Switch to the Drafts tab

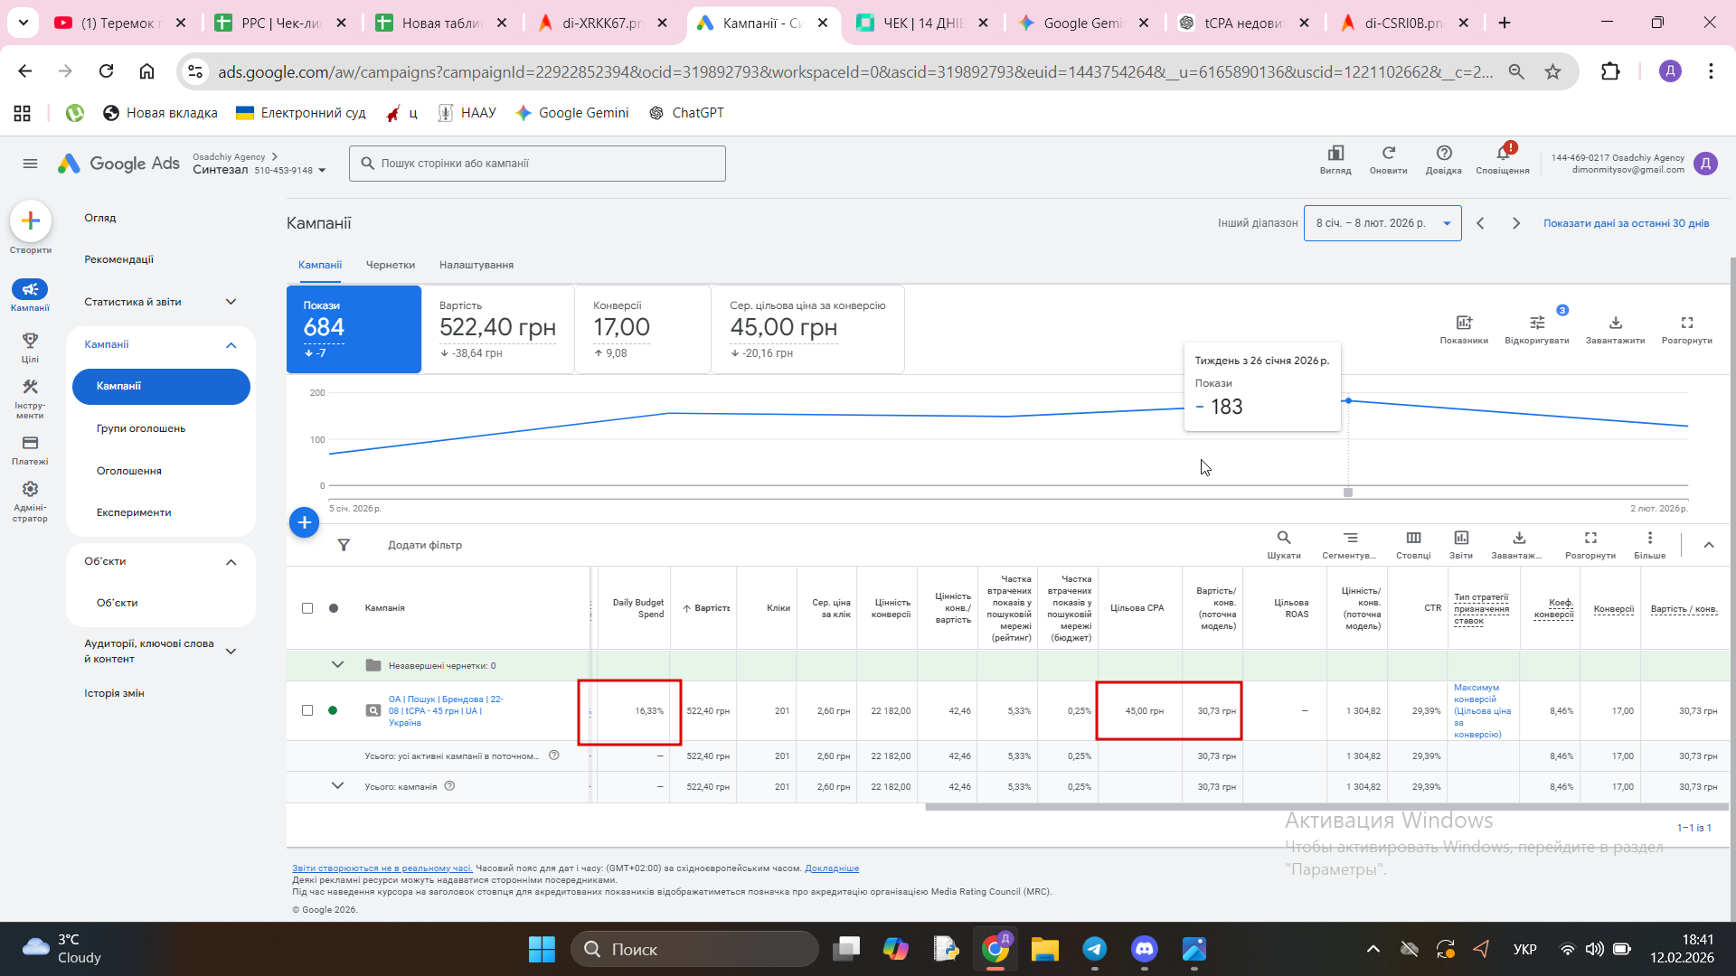tap(390, 265)
